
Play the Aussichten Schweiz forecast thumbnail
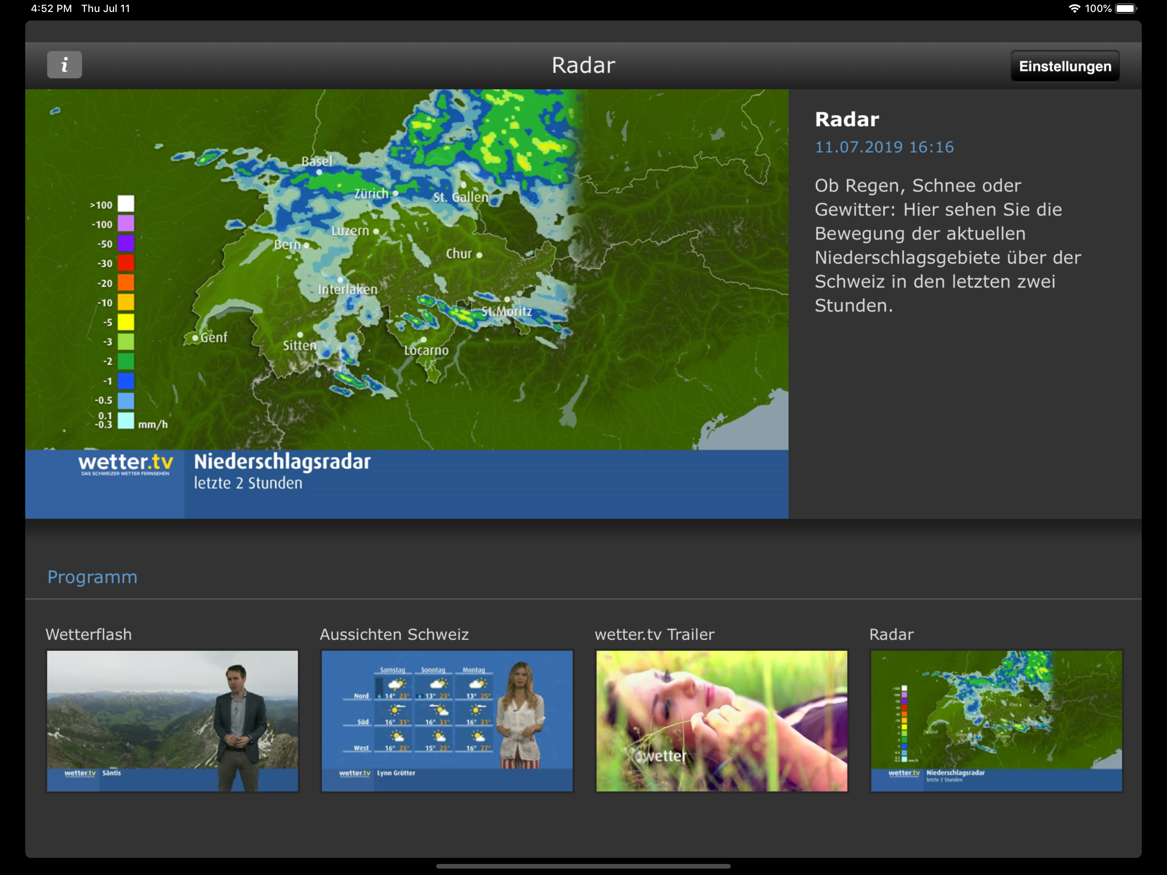(x=447, y=720)
